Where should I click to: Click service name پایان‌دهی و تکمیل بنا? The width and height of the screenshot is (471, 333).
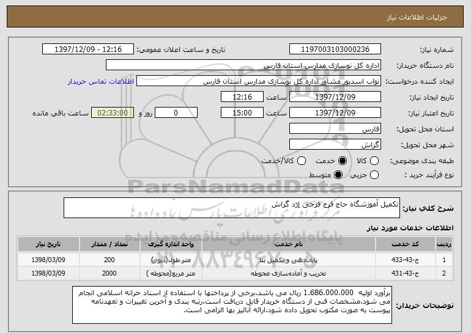289,260
